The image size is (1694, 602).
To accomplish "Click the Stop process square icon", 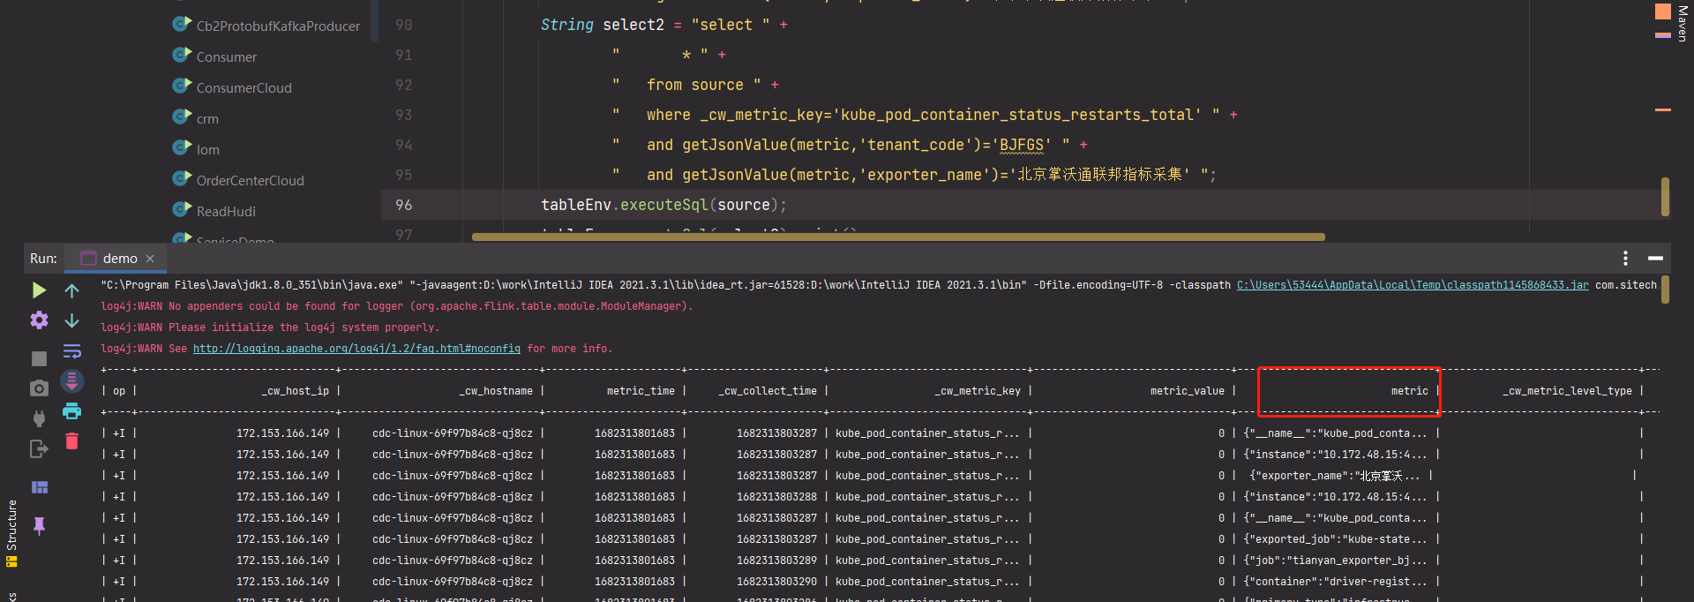I will pos(39,358).
